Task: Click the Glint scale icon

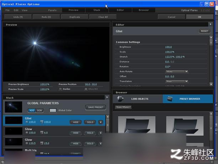Action: [x=42, y=122]
